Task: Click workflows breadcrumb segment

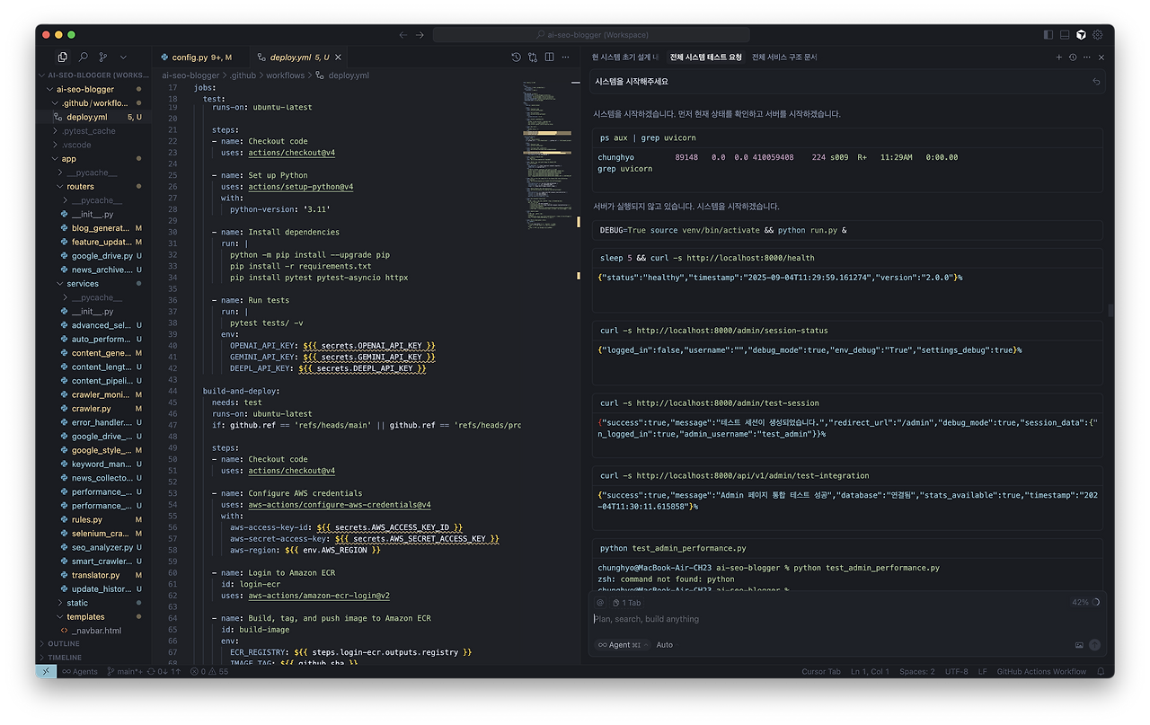Action: click(285, 75)
